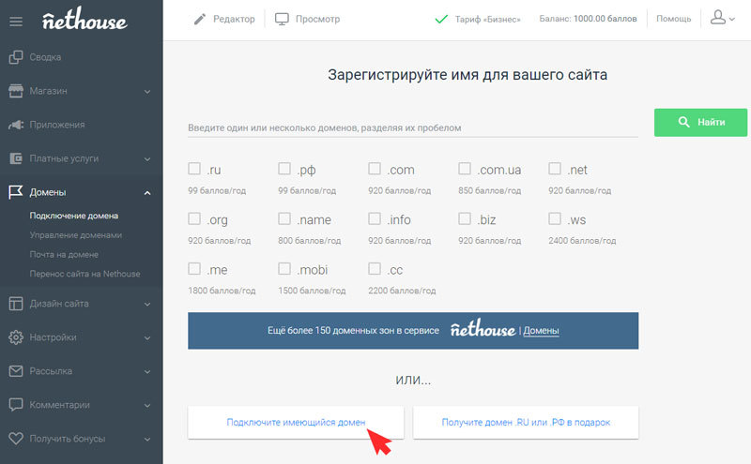Click the Просмотр monitor icon
751x464 pixels.
[x=282, y=19]
